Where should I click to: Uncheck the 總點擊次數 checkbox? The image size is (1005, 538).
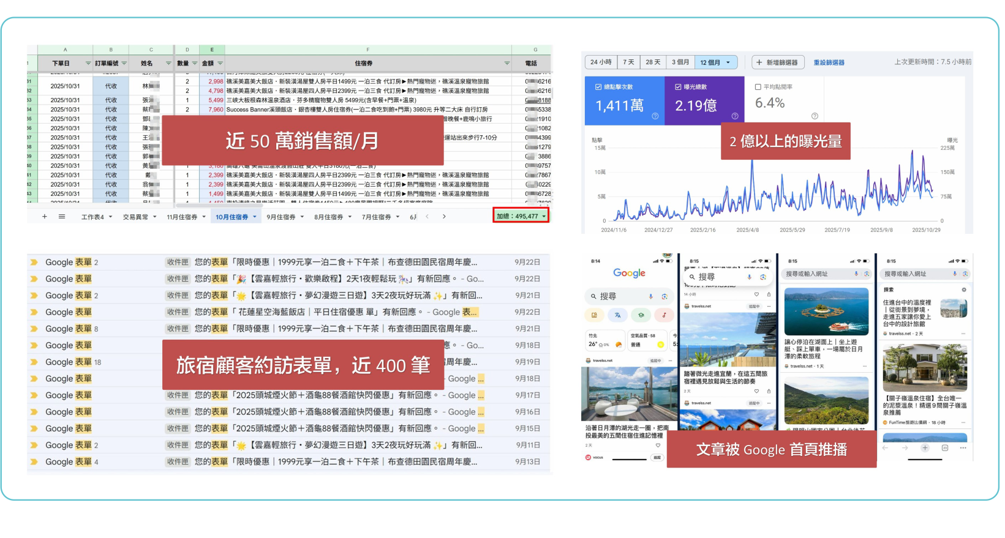[598, 87]
